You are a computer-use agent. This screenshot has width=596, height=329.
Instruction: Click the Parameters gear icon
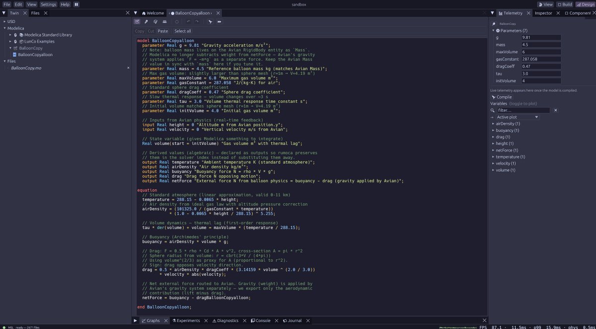498,30
